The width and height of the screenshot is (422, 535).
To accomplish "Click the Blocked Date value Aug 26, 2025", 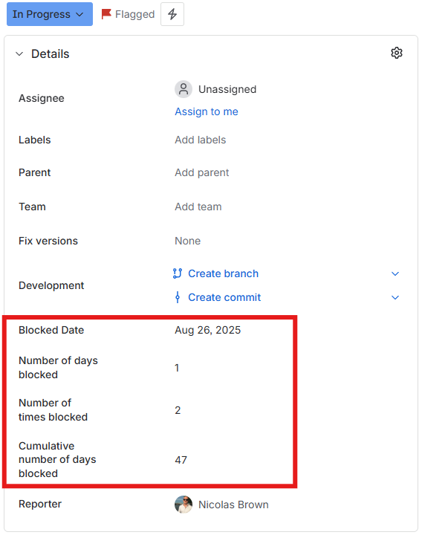I will pos(208,330).
